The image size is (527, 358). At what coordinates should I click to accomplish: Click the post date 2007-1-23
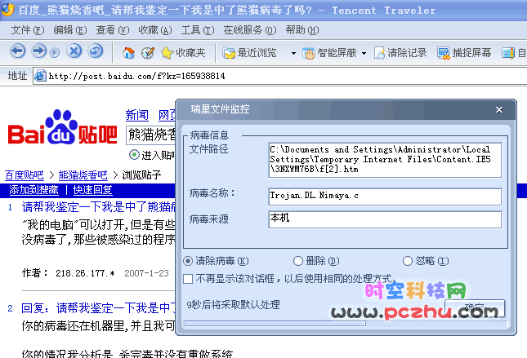(146, 273)
